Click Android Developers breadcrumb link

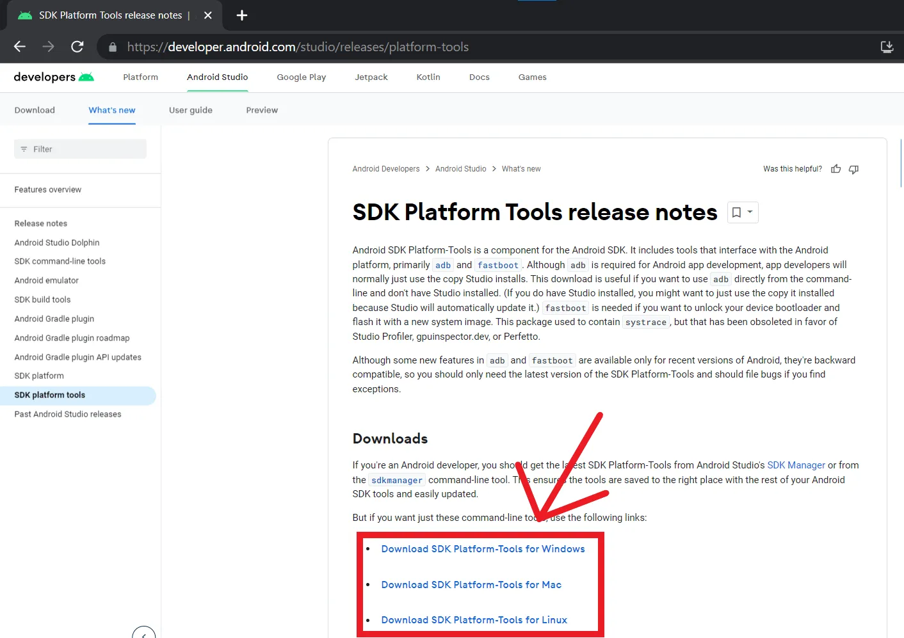pyautogui.click(x=386, y=169)
